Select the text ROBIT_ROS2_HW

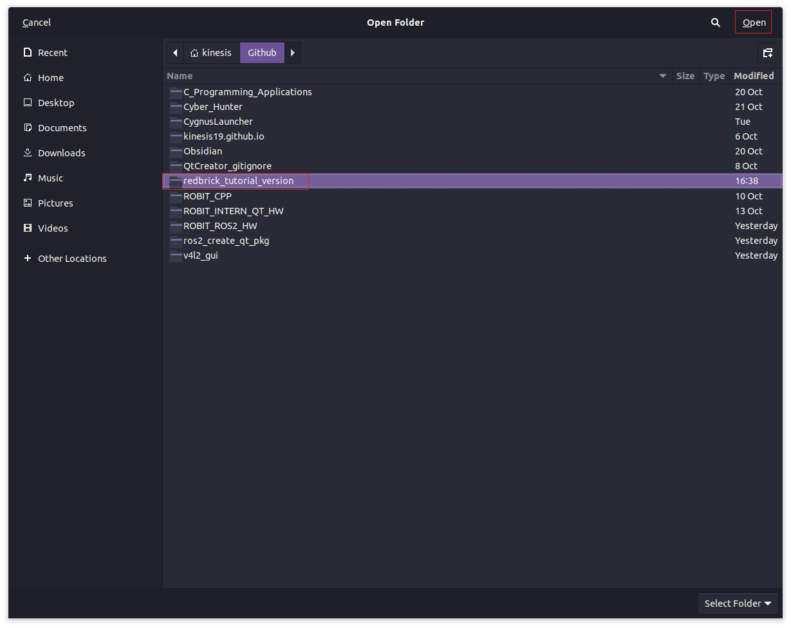point(220,226)
